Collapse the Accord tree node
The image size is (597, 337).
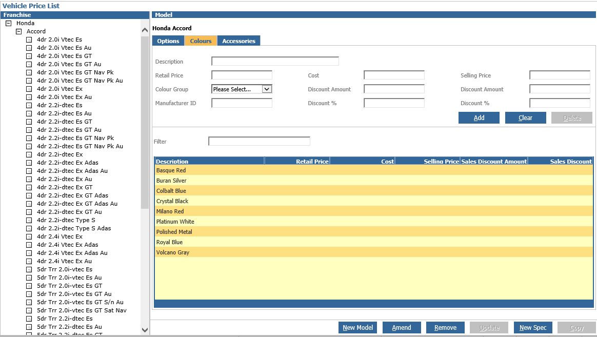pyautogui.click(x=18, y=32)
